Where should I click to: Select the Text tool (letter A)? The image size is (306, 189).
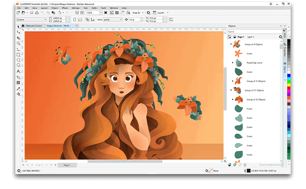[18, 72]
